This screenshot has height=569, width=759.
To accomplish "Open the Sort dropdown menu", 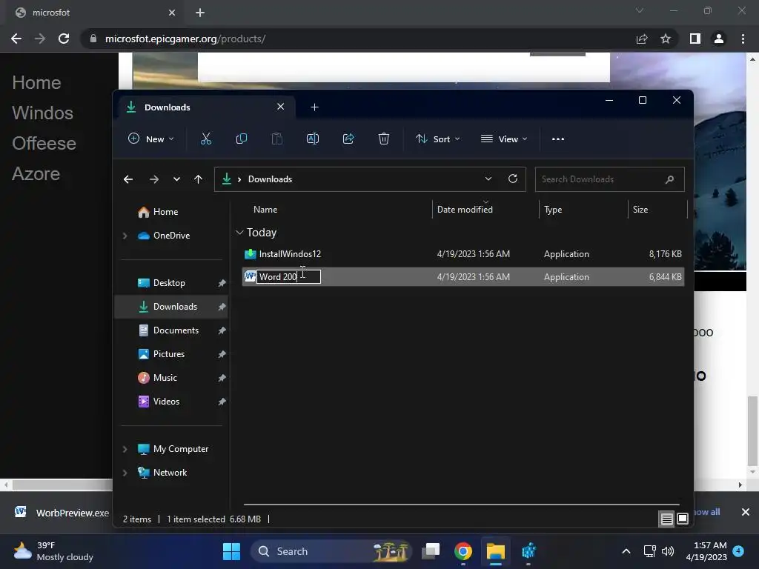I will pyautogui.click(x=437, y=139).
